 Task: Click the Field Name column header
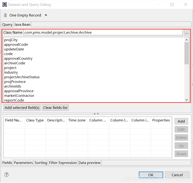[14, 120]
